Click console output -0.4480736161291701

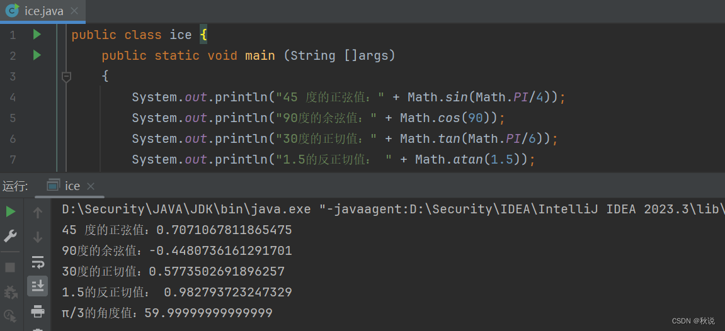pyautogui.click(x=220, y=250)
